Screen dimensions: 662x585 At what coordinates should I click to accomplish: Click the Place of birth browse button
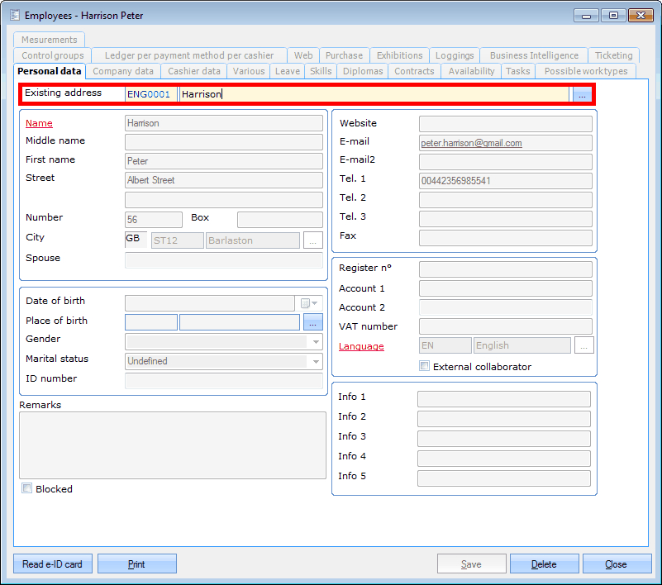coord(313,322)
